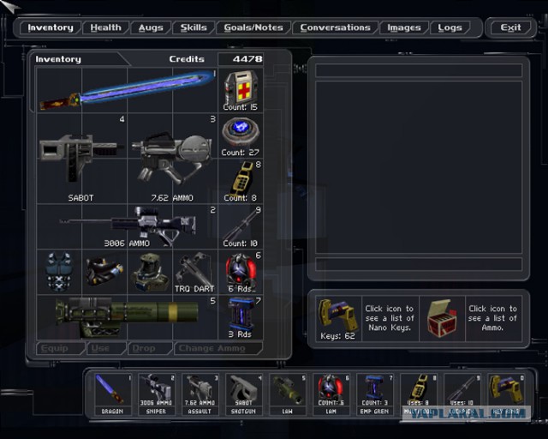Select the bioelectric cell with Count 27
The image size is (548, 439).
tap(241, 135)
